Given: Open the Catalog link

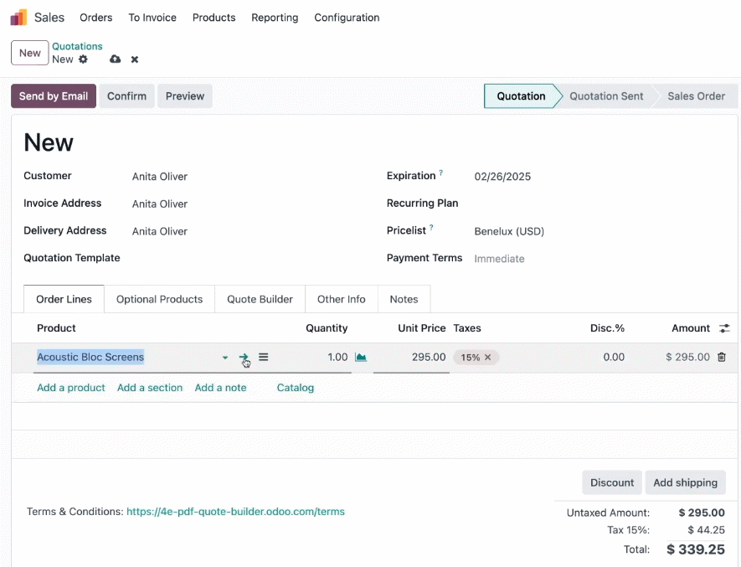Looking at the screenshot, I should point(296,388).
